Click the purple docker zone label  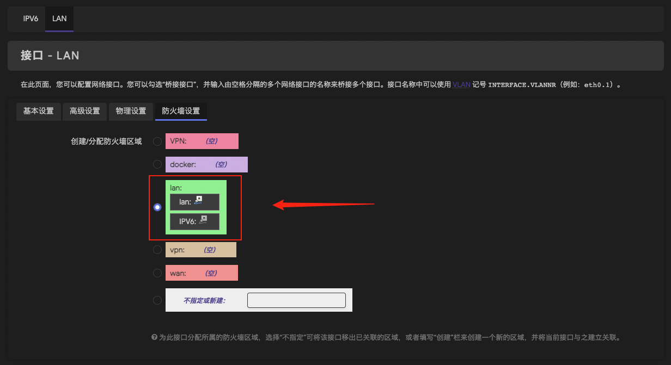[x=206, y=164]
